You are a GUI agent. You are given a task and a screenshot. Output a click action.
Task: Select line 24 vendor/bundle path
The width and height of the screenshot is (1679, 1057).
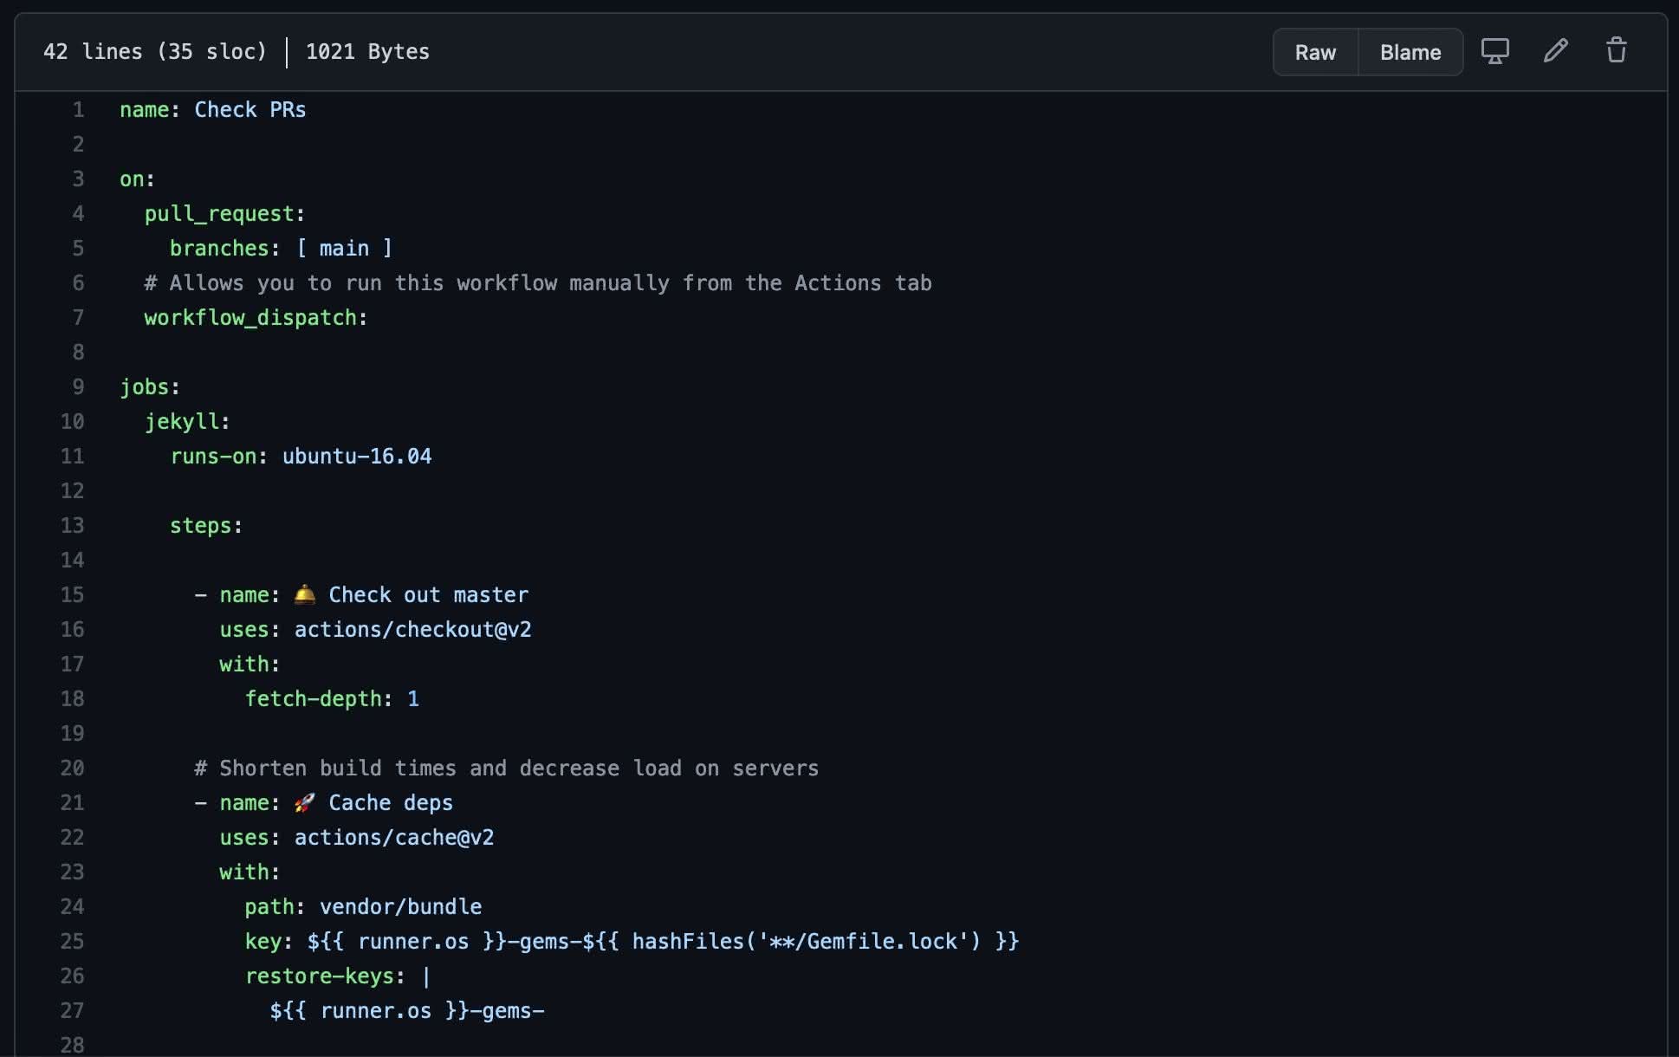click(73, 906)
